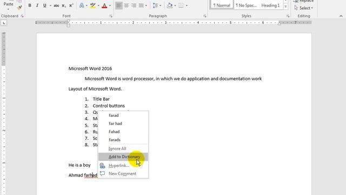The height and width of the screenshot is (195, 346).
Task: Collapse the ribbon
Action: 341,16
